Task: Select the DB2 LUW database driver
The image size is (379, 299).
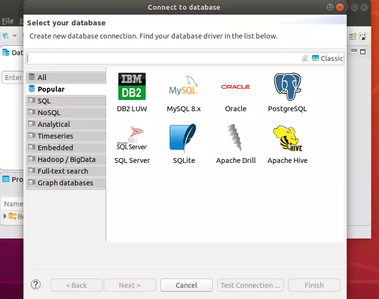Action: coord(132,92)
